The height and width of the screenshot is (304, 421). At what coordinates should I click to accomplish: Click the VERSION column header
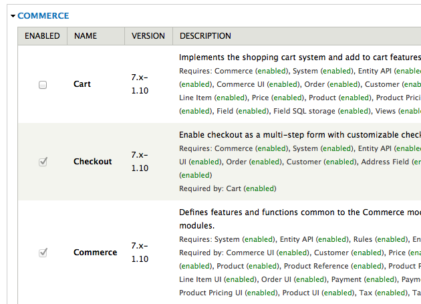(148, 36)
